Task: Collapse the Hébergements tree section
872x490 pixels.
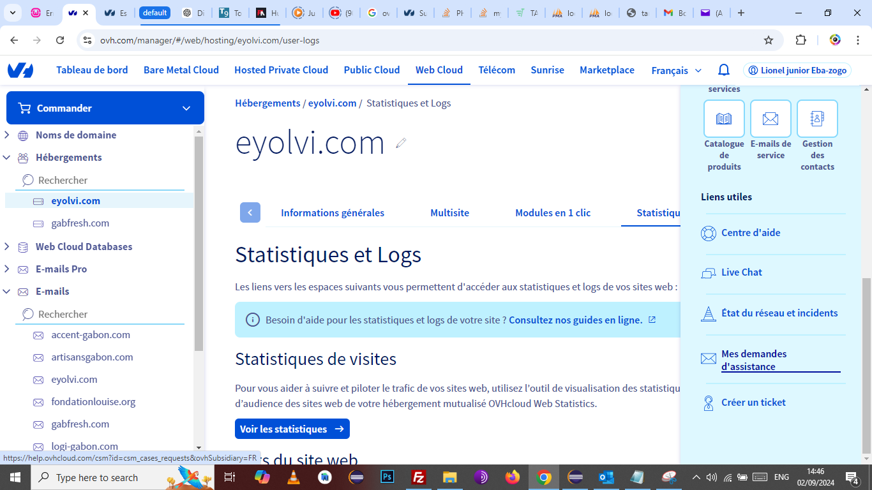Action: (7, 158)
